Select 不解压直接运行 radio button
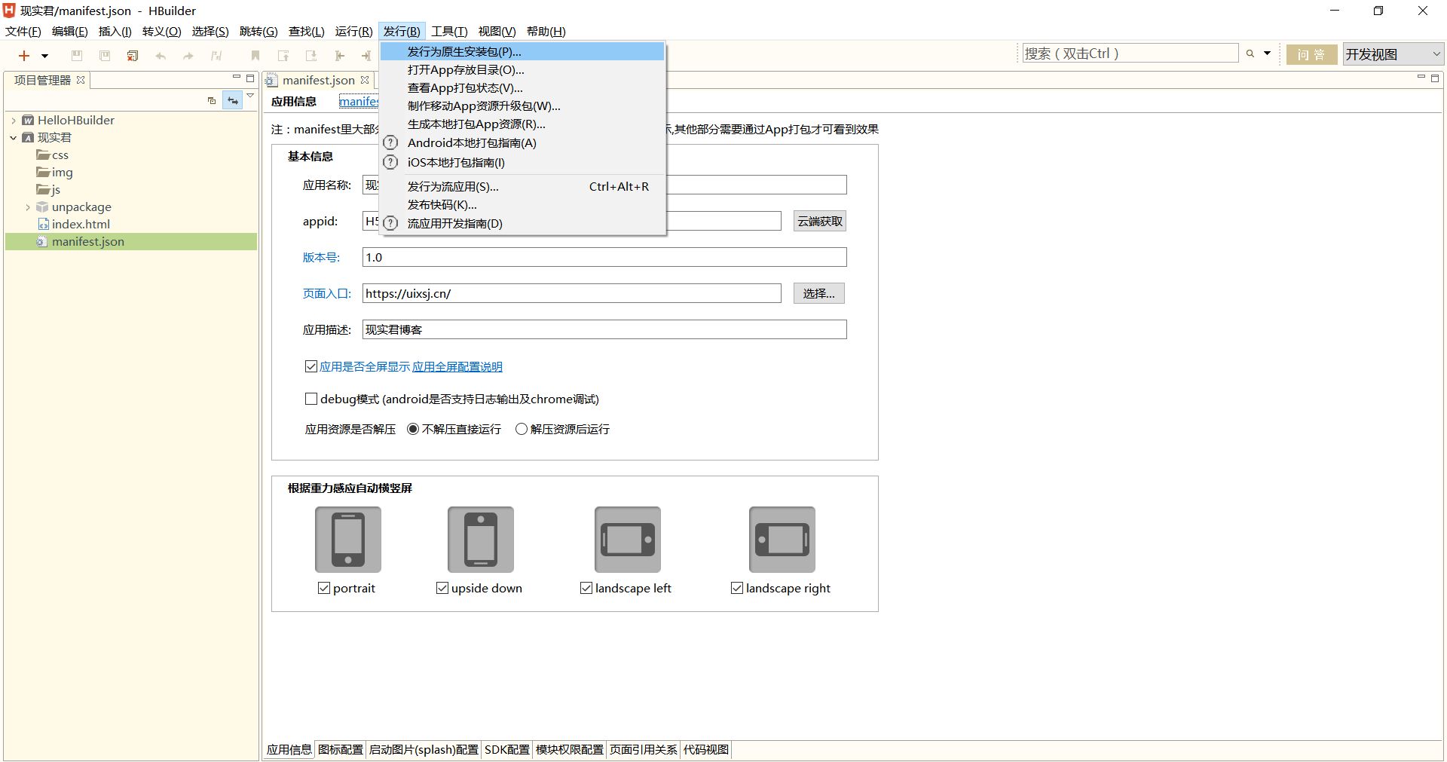Screen dimensions: 1447x762 pyautogui.click(x=413, y=430)
